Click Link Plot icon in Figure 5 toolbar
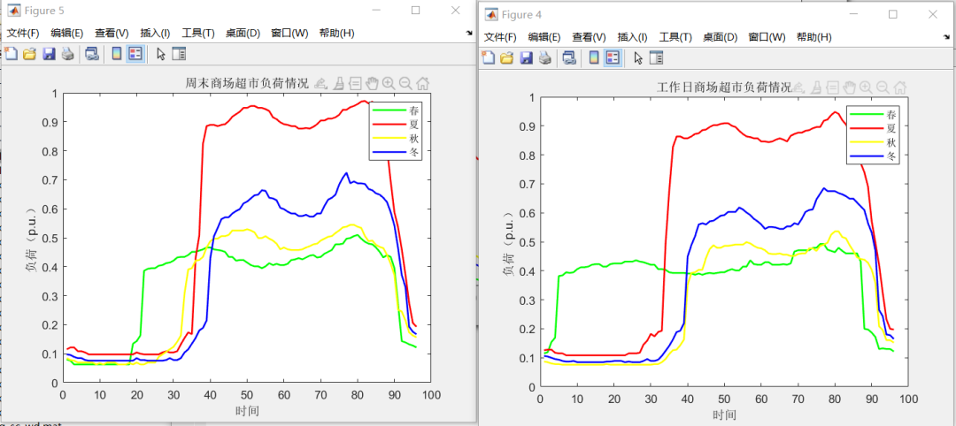The image size is (956, 426). (91, 54)
